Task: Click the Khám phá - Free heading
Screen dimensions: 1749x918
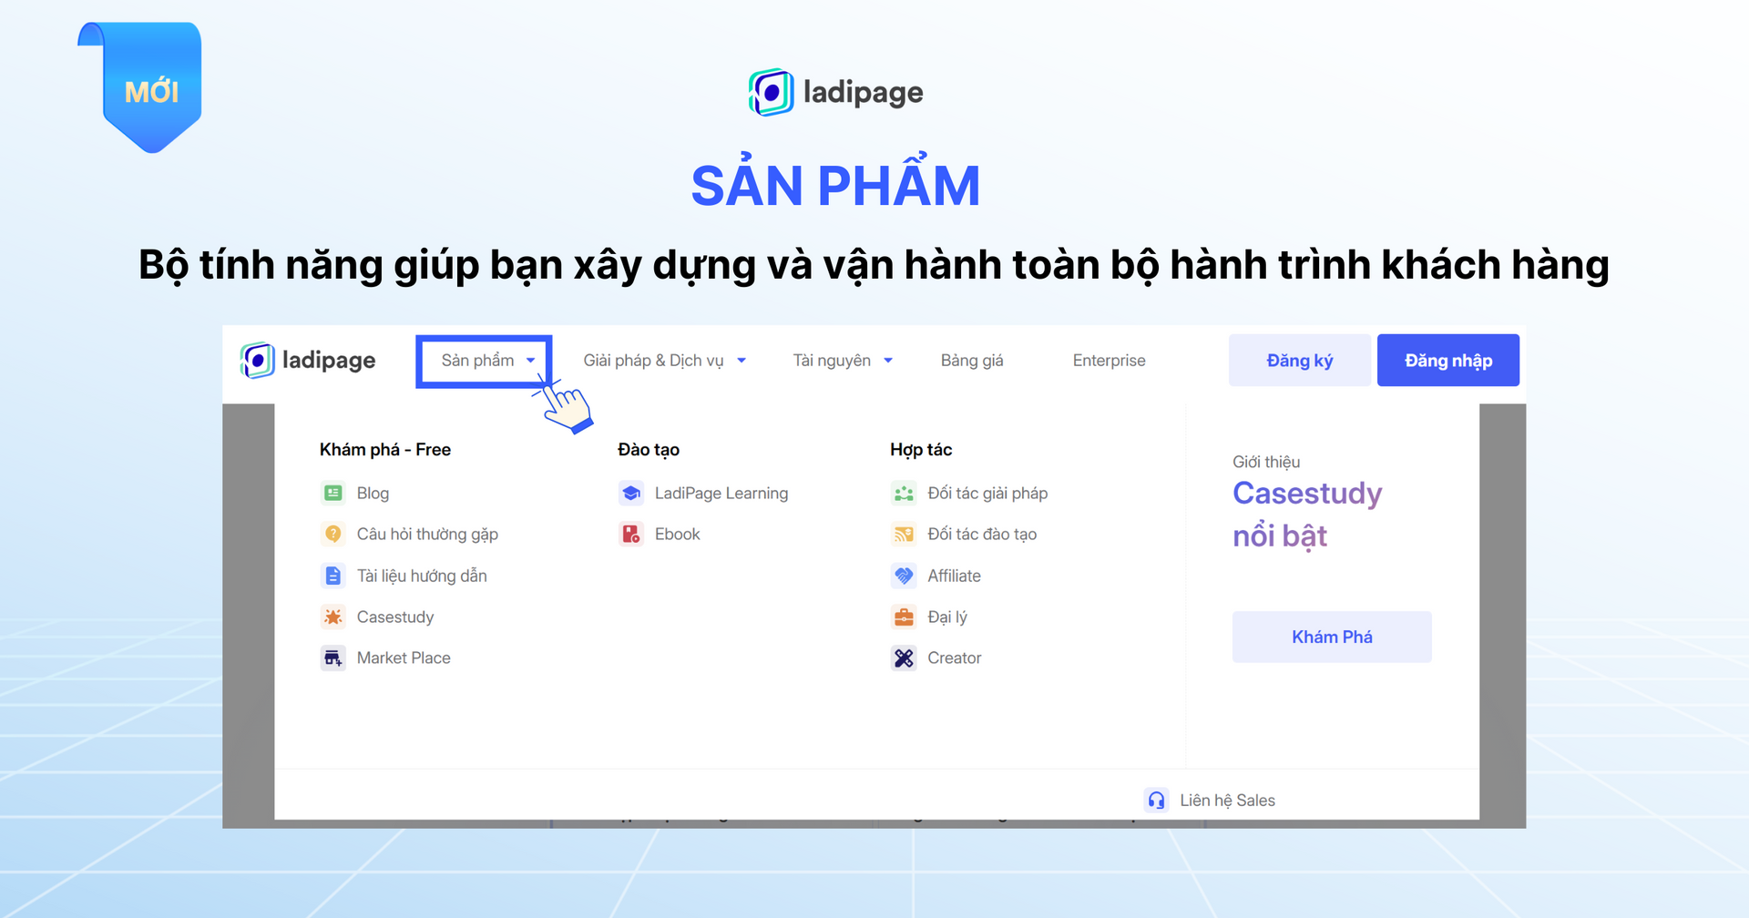Action: tap(385, 449)
